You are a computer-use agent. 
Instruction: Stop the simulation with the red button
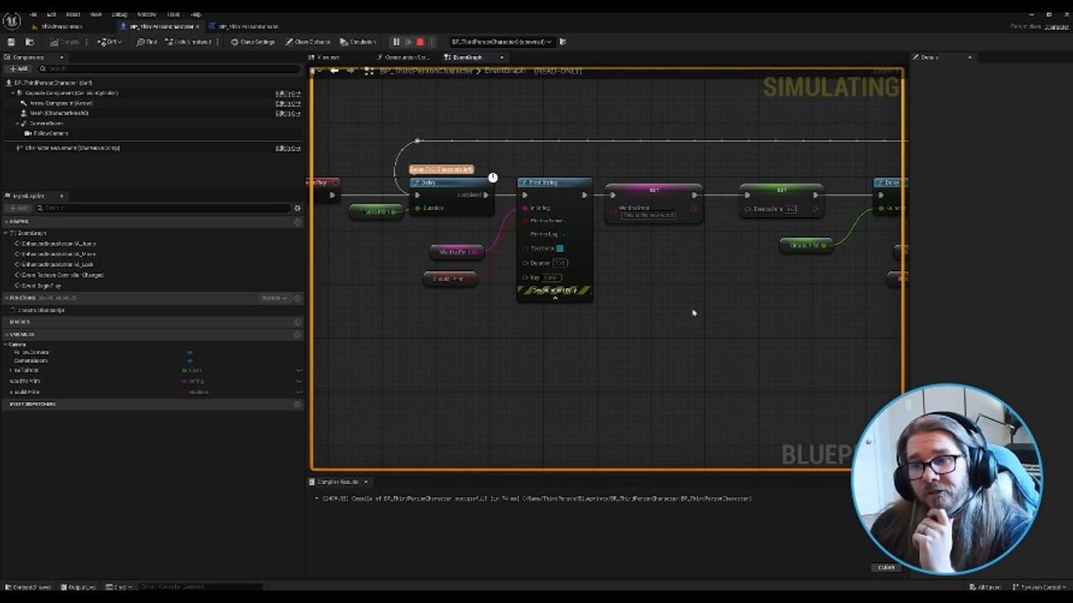(420, 42)
